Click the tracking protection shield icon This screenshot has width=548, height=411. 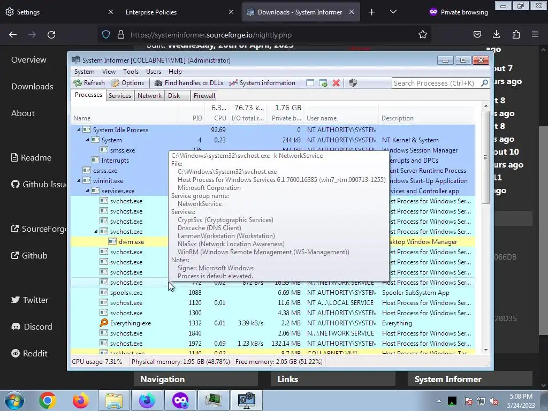tap(106, 34)
